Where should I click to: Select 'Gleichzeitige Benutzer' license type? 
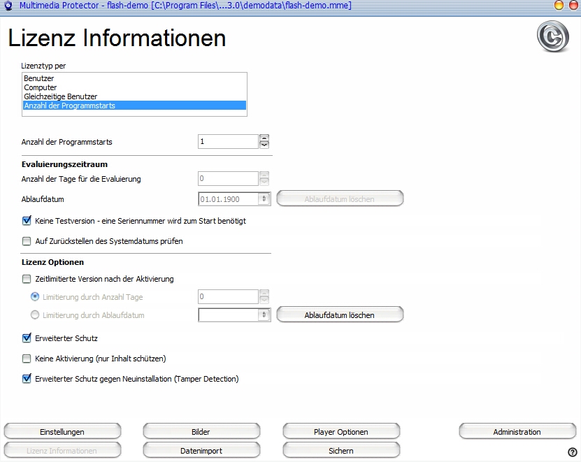[x=60, y=96]
